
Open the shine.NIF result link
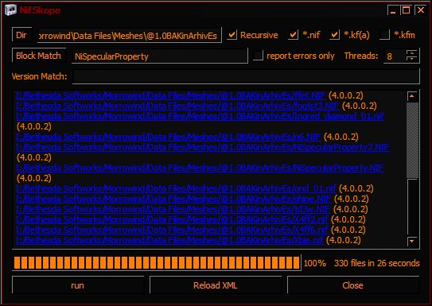(173, 199)
